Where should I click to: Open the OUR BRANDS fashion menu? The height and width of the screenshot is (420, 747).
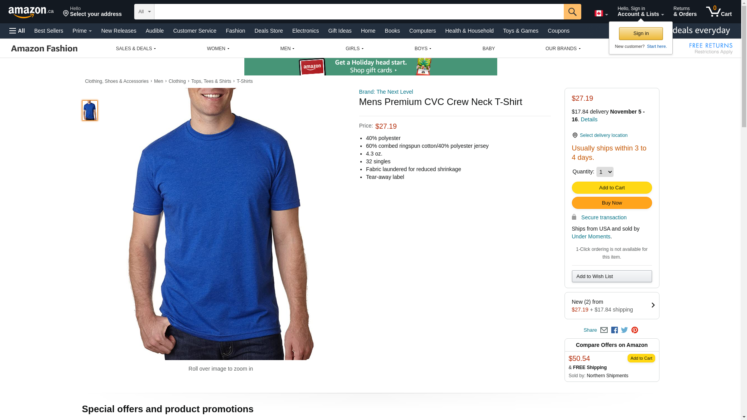pyautogui.click(x=563, y=49)
